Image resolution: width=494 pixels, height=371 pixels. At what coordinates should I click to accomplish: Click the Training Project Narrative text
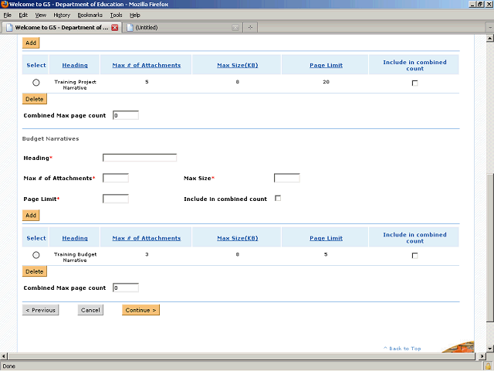(75, 85)
